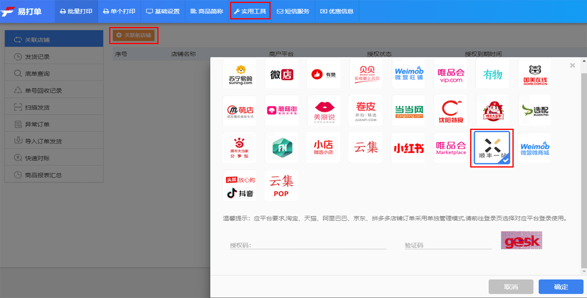Open the 实用工具 menu

(250, 11)
